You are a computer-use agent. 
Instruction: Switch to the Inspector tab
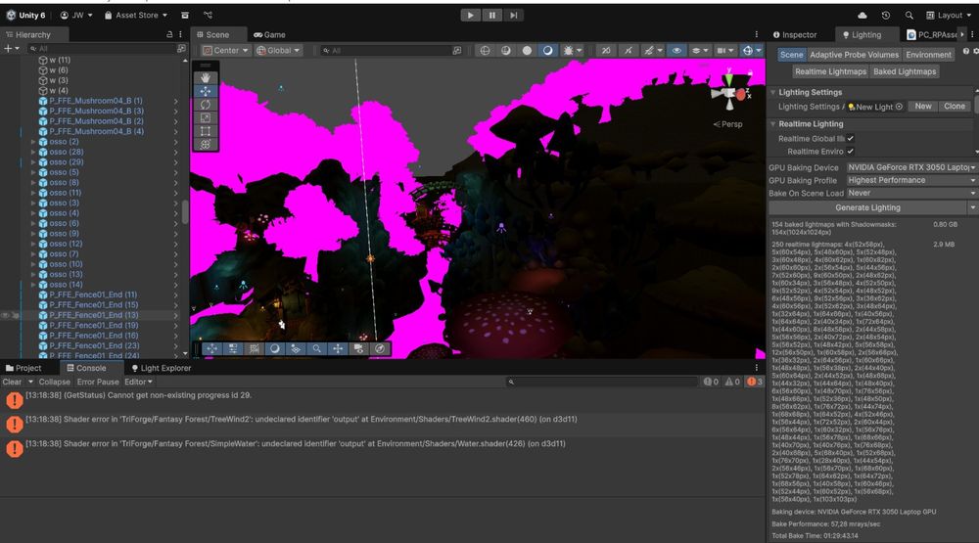click(x=795, y=35)
